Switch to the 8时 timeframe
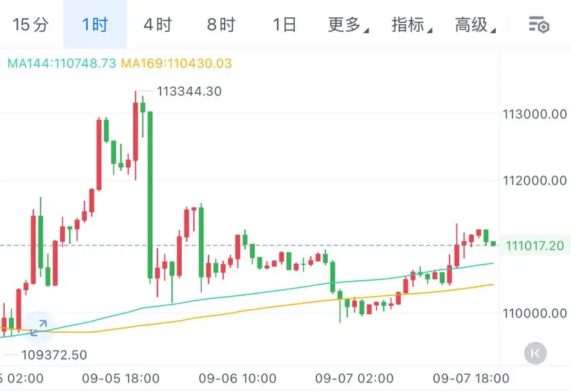 [221, 24]
